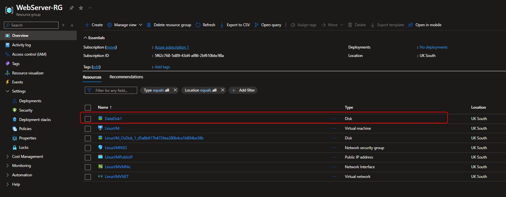Open the Manage view dropdown
The height and width of the screenshot is (197, 506).
click(x=125, y=25)
